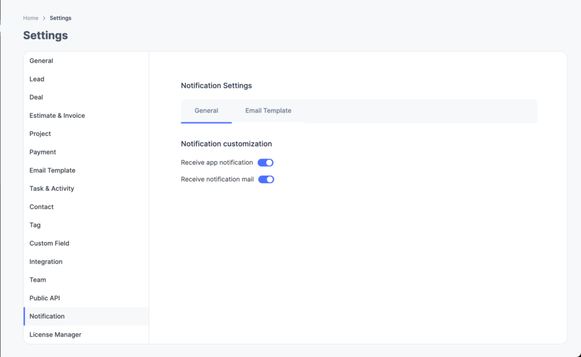The height and width of the screenshot is (357, 581).
Task: View Task & Activity settings
Action: [52, 188]
